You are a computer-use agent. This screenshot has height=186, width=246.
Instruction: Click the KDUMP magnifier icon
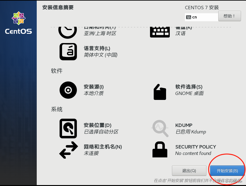coord(160,129)
